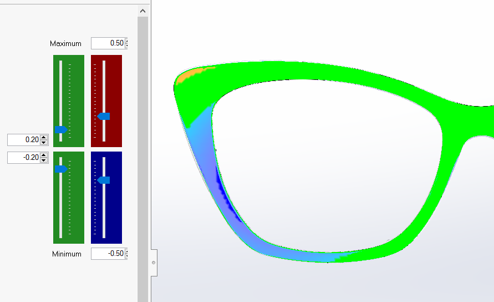Click the Minimum label
Screen dimensions: 494x302
tap(67, 254)
